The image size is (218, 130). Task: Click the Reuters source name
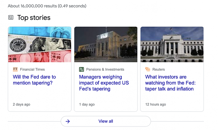pyautogui.click(x=158, y=69)
